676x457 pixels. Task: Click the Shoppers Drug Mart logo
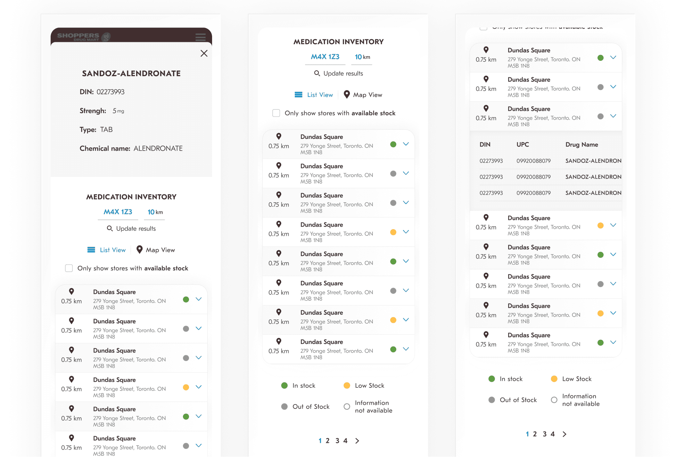(84, 37)
